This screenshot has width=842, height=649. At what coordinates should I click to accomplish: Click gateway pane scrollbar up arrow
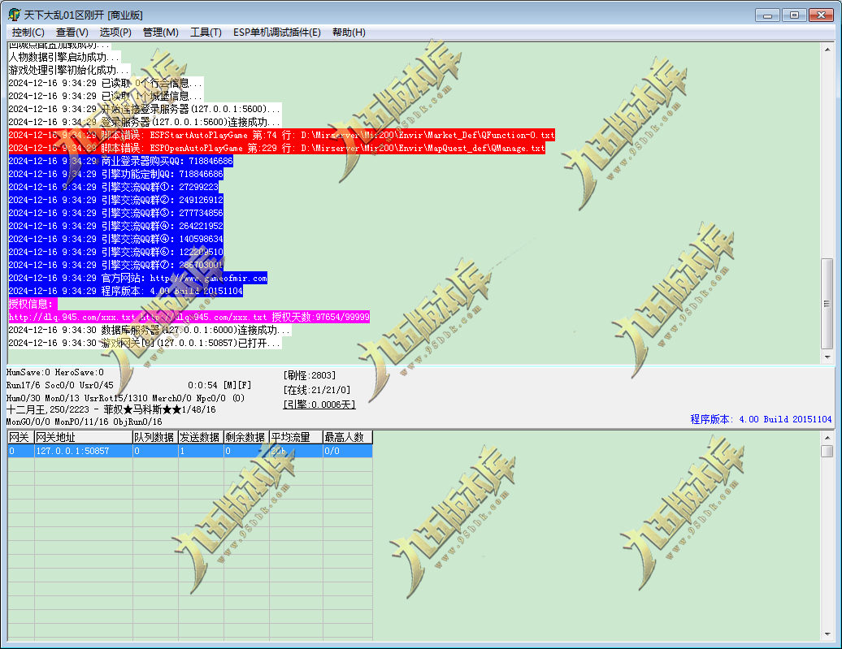point(827,438)
